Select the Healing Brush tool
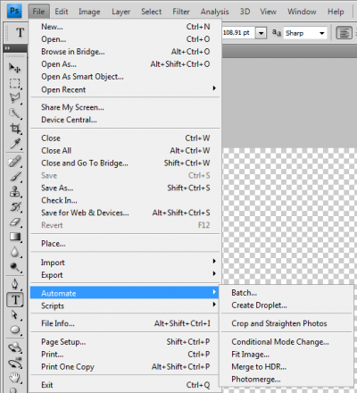Image resolution: width=357 pixels, height=393 pixels. click(14, 162)
